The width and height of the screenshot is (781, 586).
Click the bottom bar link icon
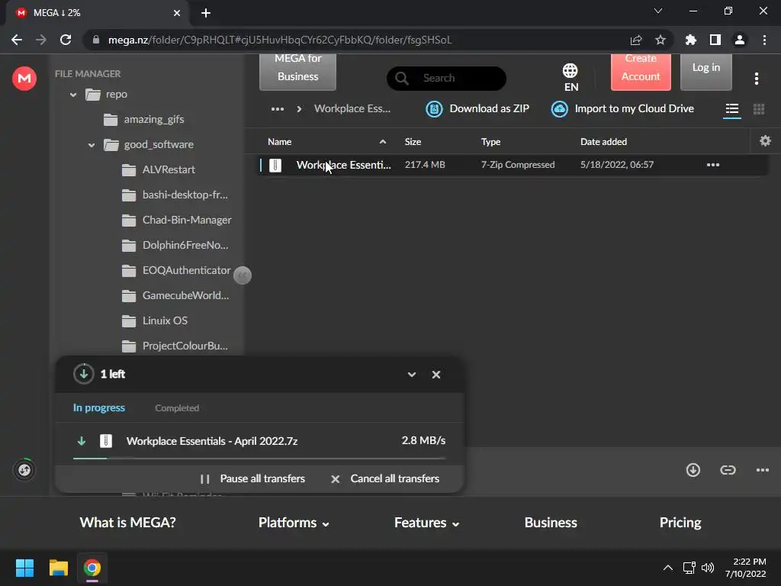tap(728, 469)
